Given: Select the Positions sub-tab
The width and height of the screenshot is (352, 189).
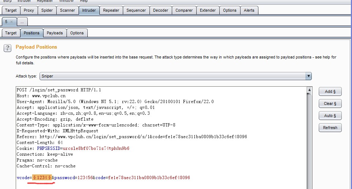Looking at the screenshot, I should pos(31,33).
